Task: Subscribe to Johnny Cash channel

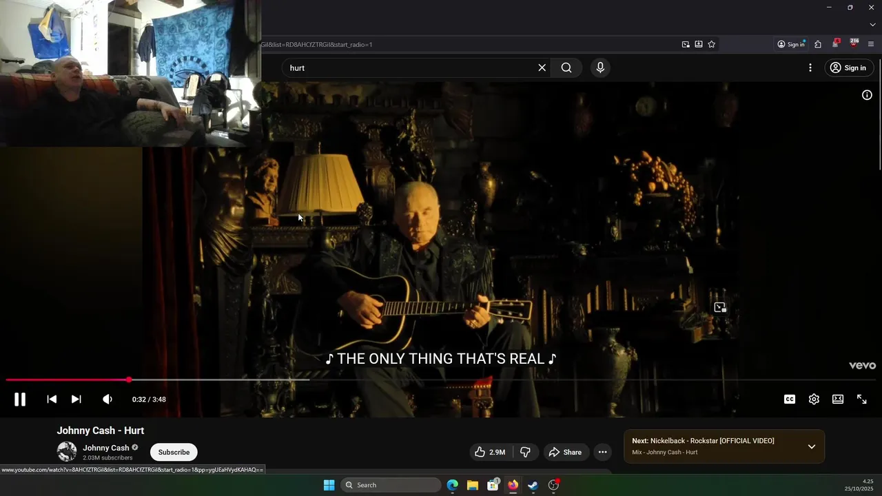Action: pyautogui.click(x=174, y=453)
